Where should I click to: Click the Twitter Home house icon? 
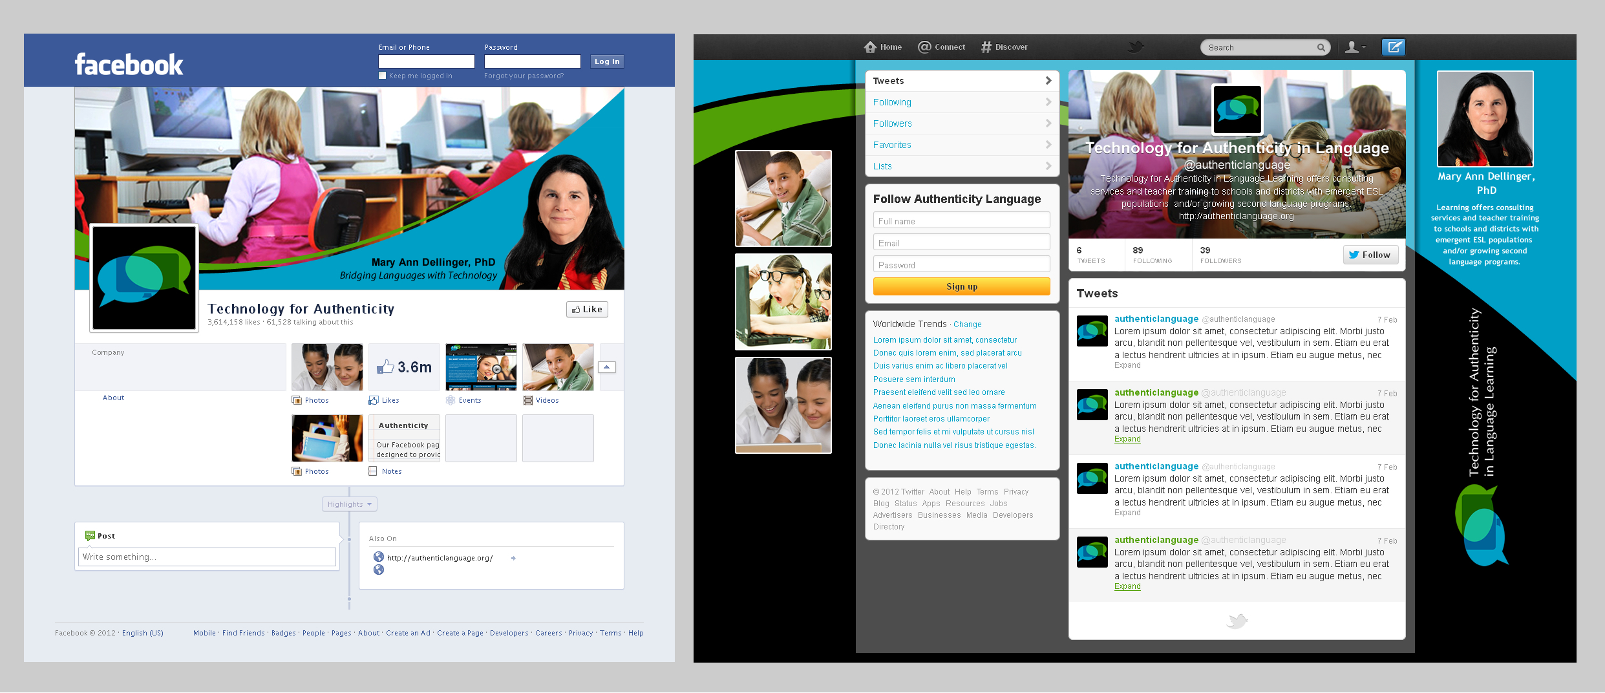[x=870, y=47]
